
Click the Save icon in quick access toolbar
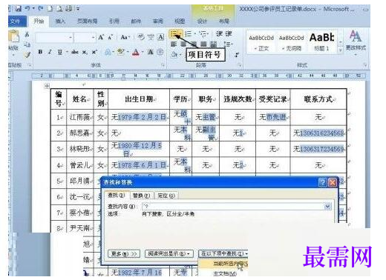click(18, 9)
